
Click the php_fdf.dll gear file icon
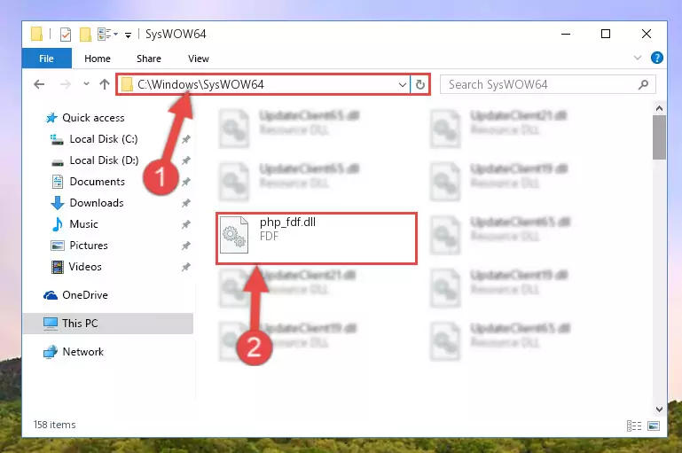tap(234, 235)
